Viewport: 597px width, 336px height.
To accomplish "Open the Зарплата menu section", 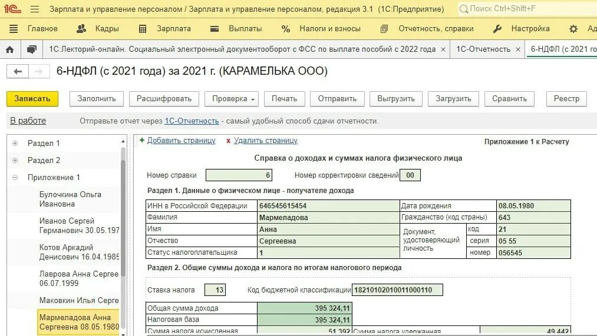I will pyautogui.click(x=174, y=29).
